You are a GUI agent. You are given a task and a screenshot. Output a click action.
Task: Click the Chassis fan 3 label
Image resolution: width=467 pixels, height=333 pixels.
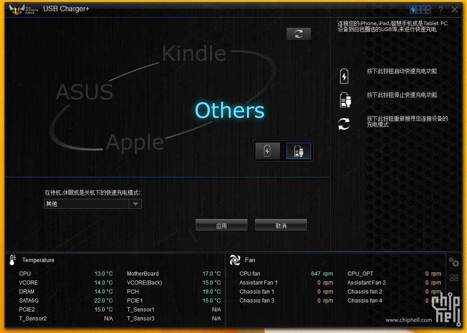click(x=257, y=300)
